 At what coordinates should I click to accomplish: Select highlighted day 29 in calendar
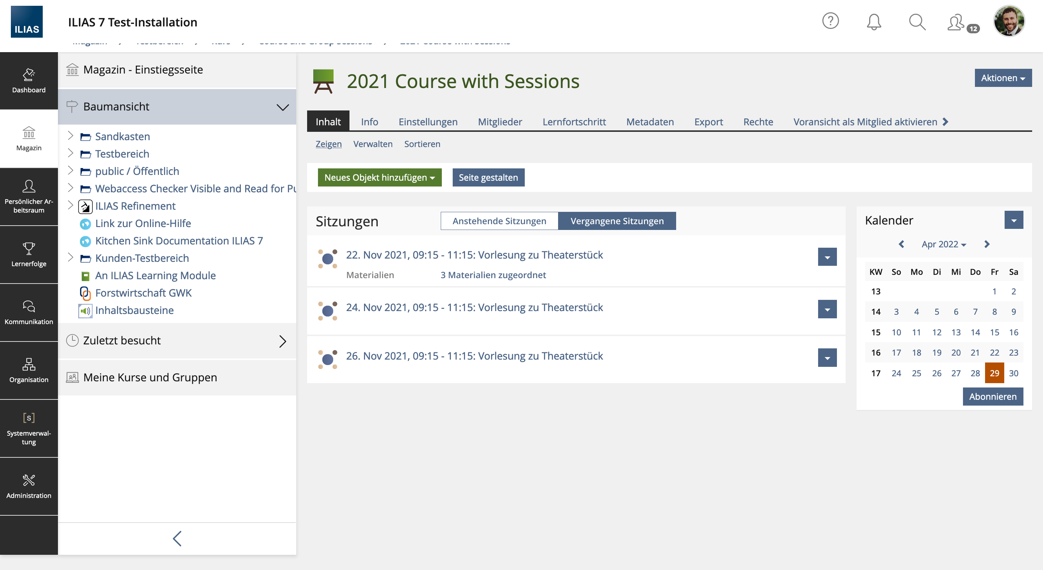coord(994,373)
